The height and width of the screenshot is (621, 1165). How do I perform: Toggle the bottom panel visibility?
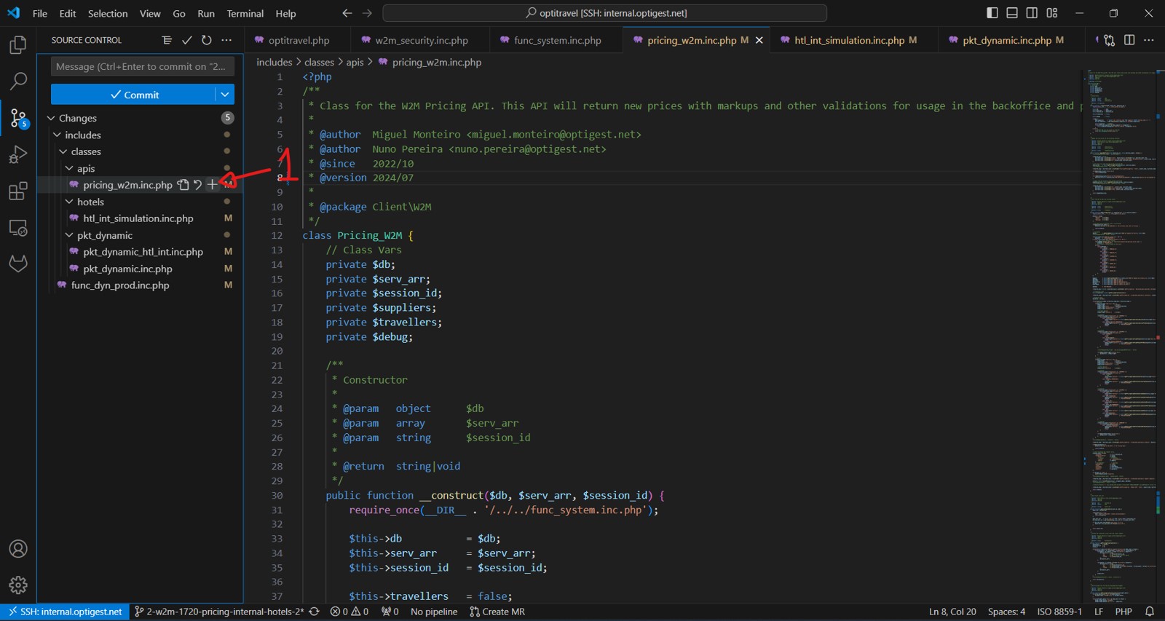pos(1012,13)
